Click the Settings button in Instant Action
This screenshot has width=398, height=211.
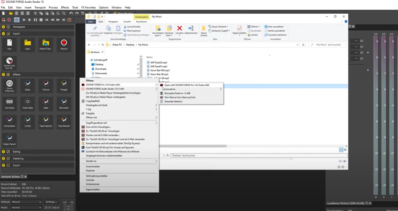click(x=52, y=202)
